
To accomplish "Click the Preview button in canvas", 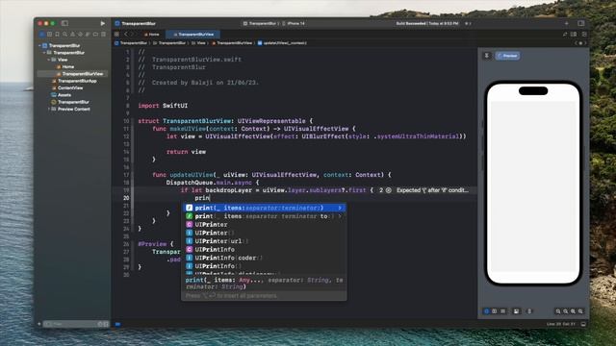I will point(507,56).
